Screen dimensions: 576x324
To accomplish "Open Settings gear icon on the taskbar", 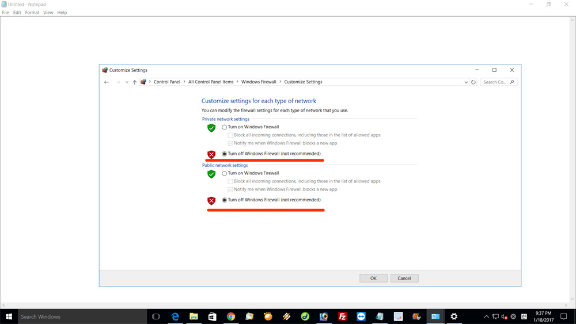I will [454, 317].
